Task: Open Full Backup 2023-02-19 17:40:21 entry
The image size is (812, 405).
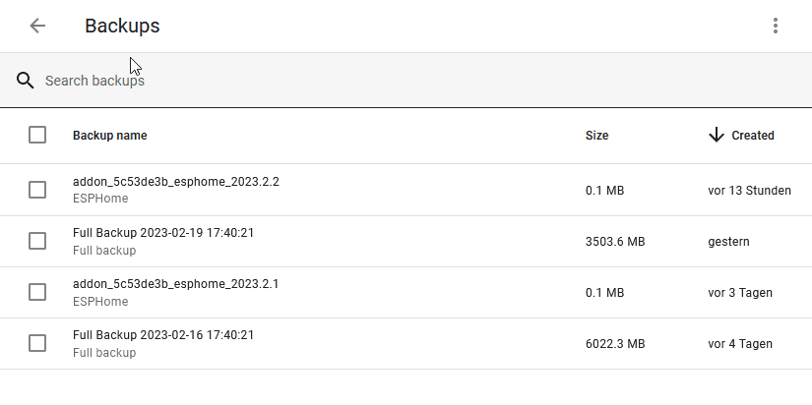Action: tap(163, 233)
